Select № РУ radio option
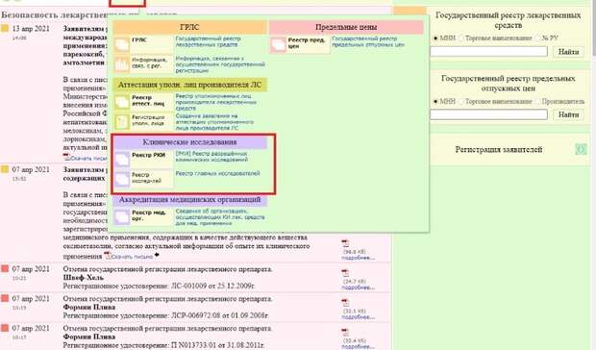 point(537,38)
